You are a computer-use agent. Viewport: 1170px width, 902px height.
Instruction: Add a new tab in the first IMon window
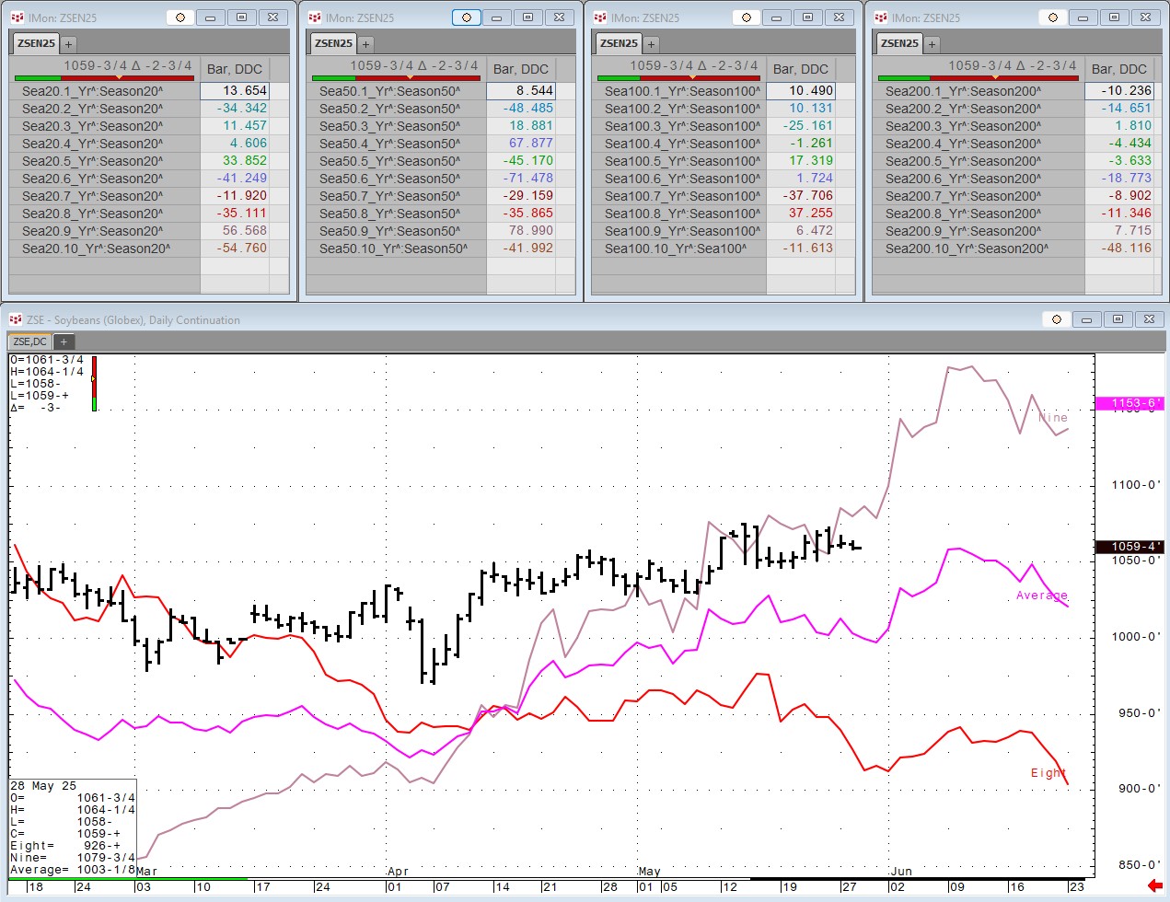click(68, 43)
